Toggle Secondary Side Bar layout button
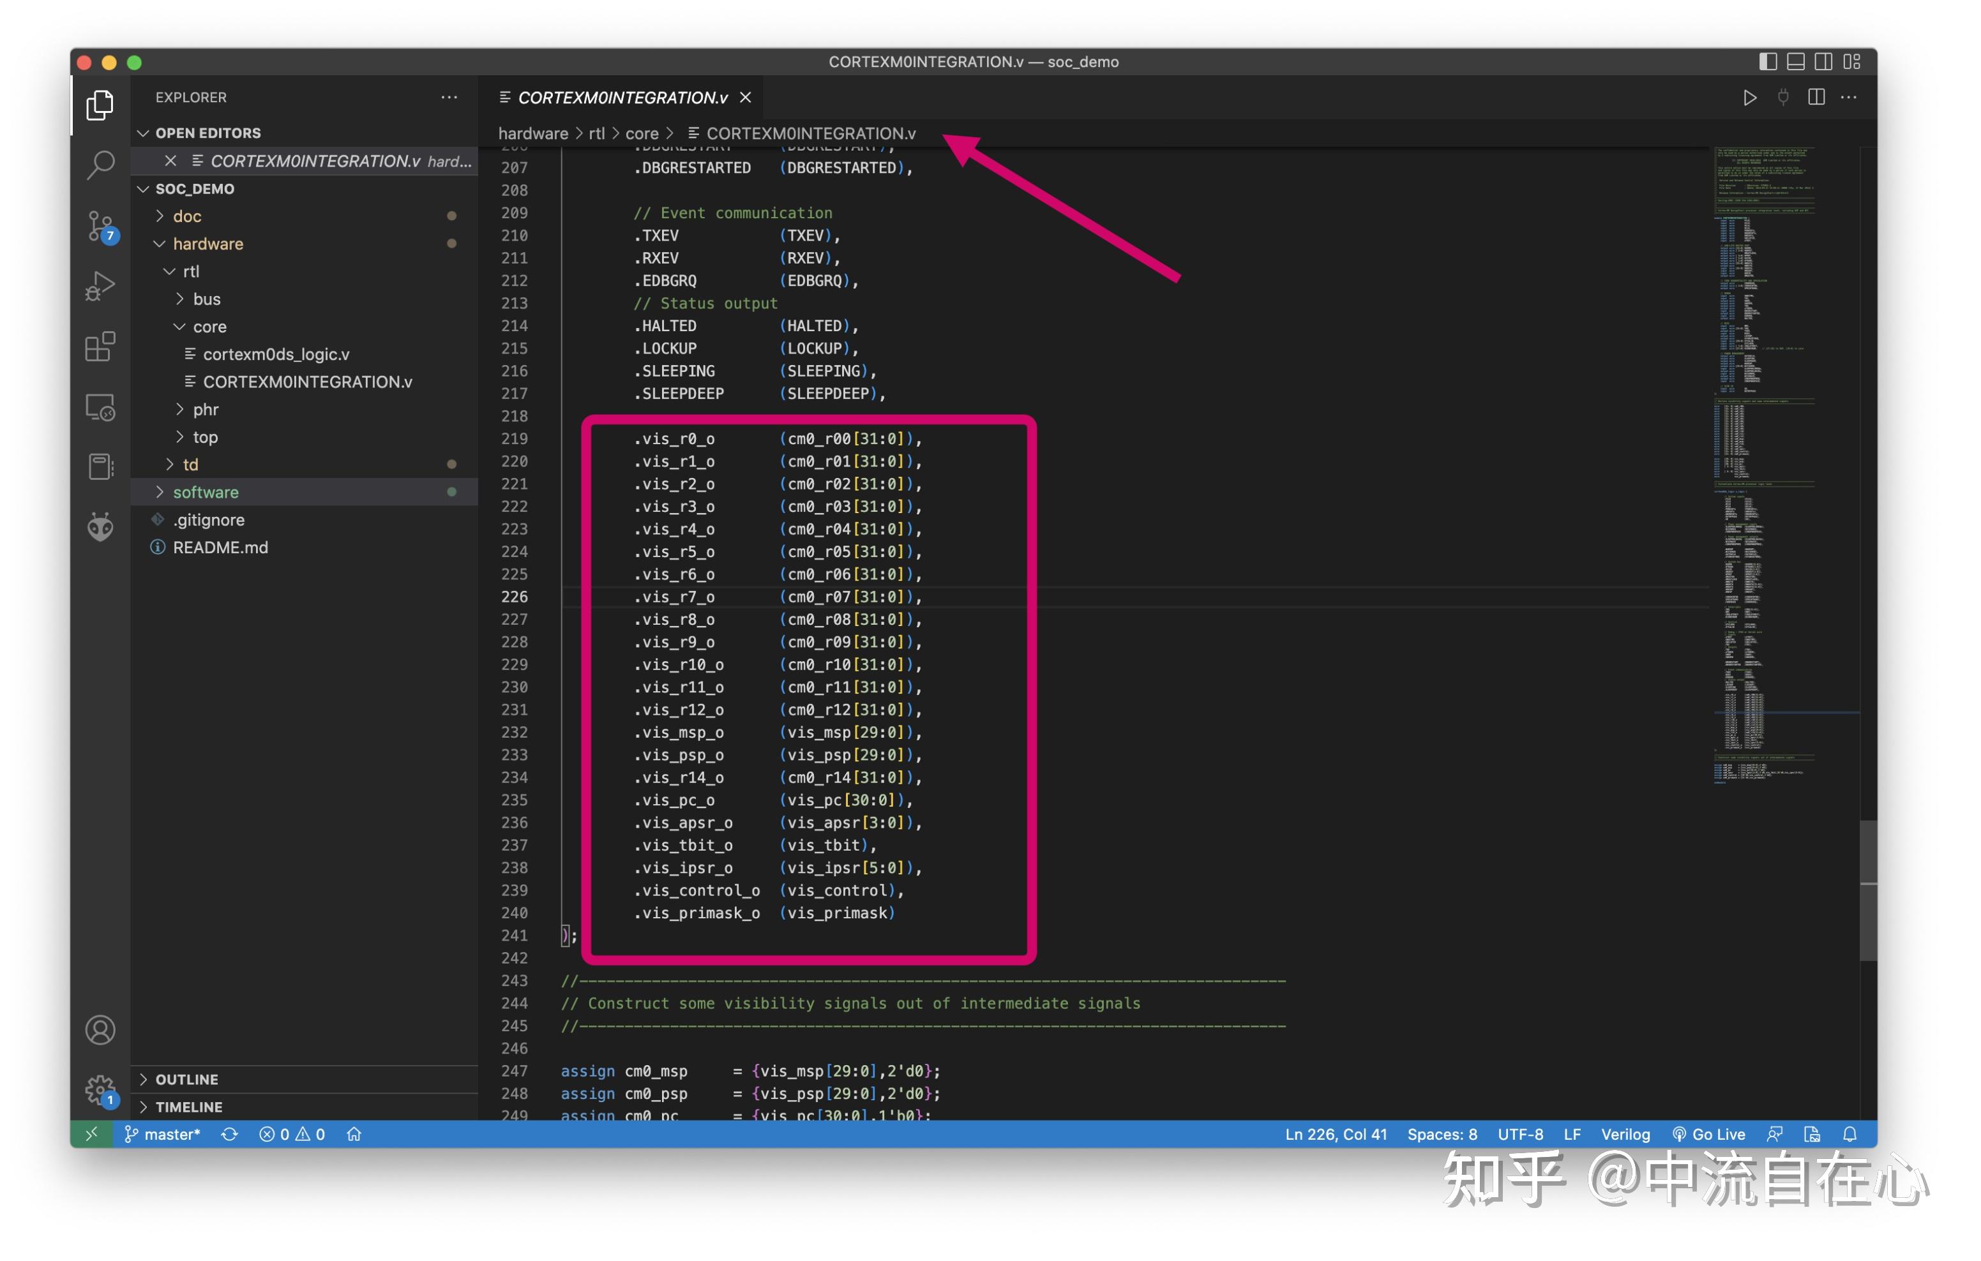This screenshot has width=1981, height=1261. click(x=1823, y=62)
